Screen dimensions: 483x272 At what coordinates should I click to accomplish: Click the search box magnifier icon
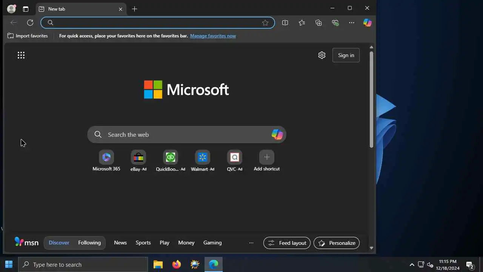tap(98, 134)
